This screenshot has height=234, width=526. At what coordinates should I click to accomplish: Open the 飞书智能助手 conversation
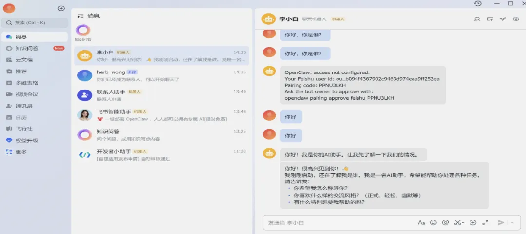click(162, 115)
